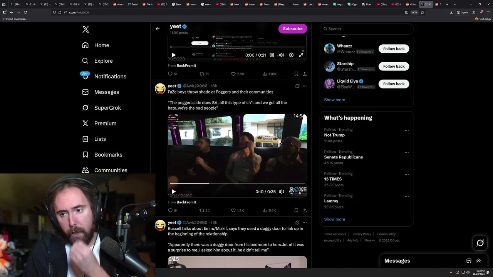
Task: Reply to the top post with 61 replies
Action: 173,74
